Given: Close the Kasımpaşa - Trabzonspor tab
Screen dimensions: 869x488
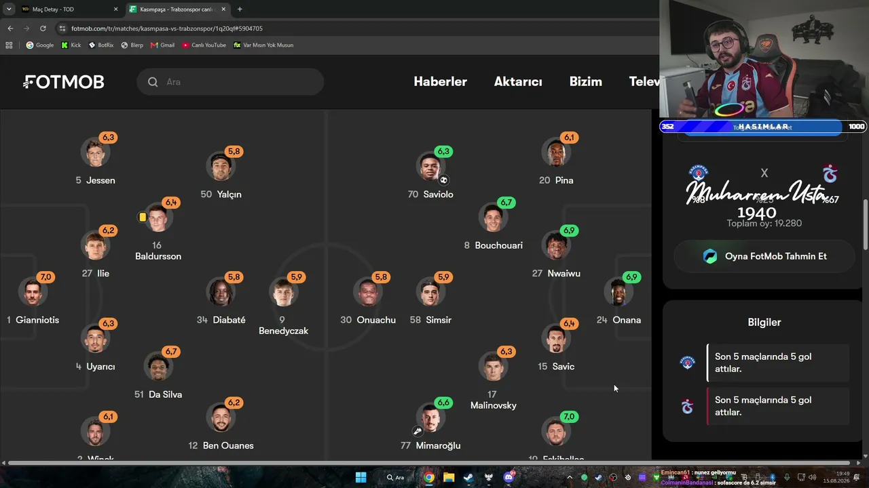Looking at the screenshot, I should point(223,9).
